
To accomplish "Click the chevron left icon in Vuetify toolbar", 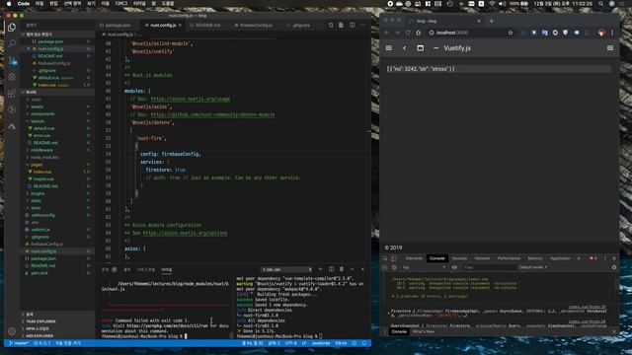I will 404,48.
